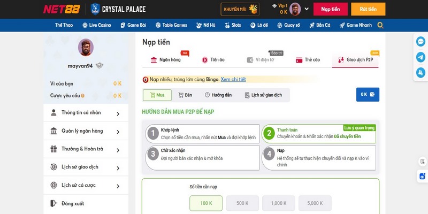The width and height of the screenshot is (428, 214).
Task: Select the 1,000 K amount option
Action: (x=279, y=203)
